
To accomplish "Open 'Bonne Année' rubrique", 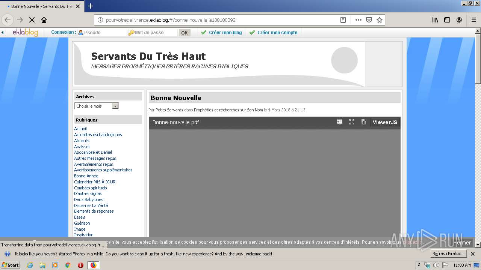I will click(x=86, y=176).
